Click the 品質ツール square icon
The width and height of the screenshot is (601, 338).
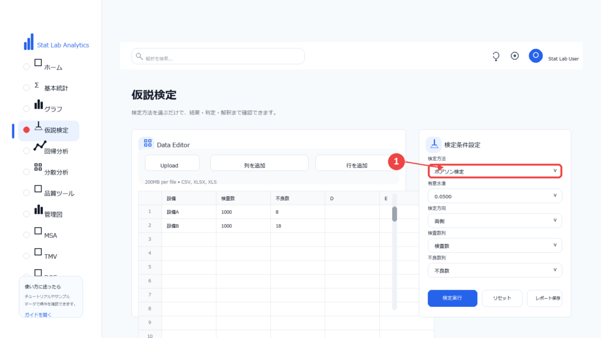(38, 189)
